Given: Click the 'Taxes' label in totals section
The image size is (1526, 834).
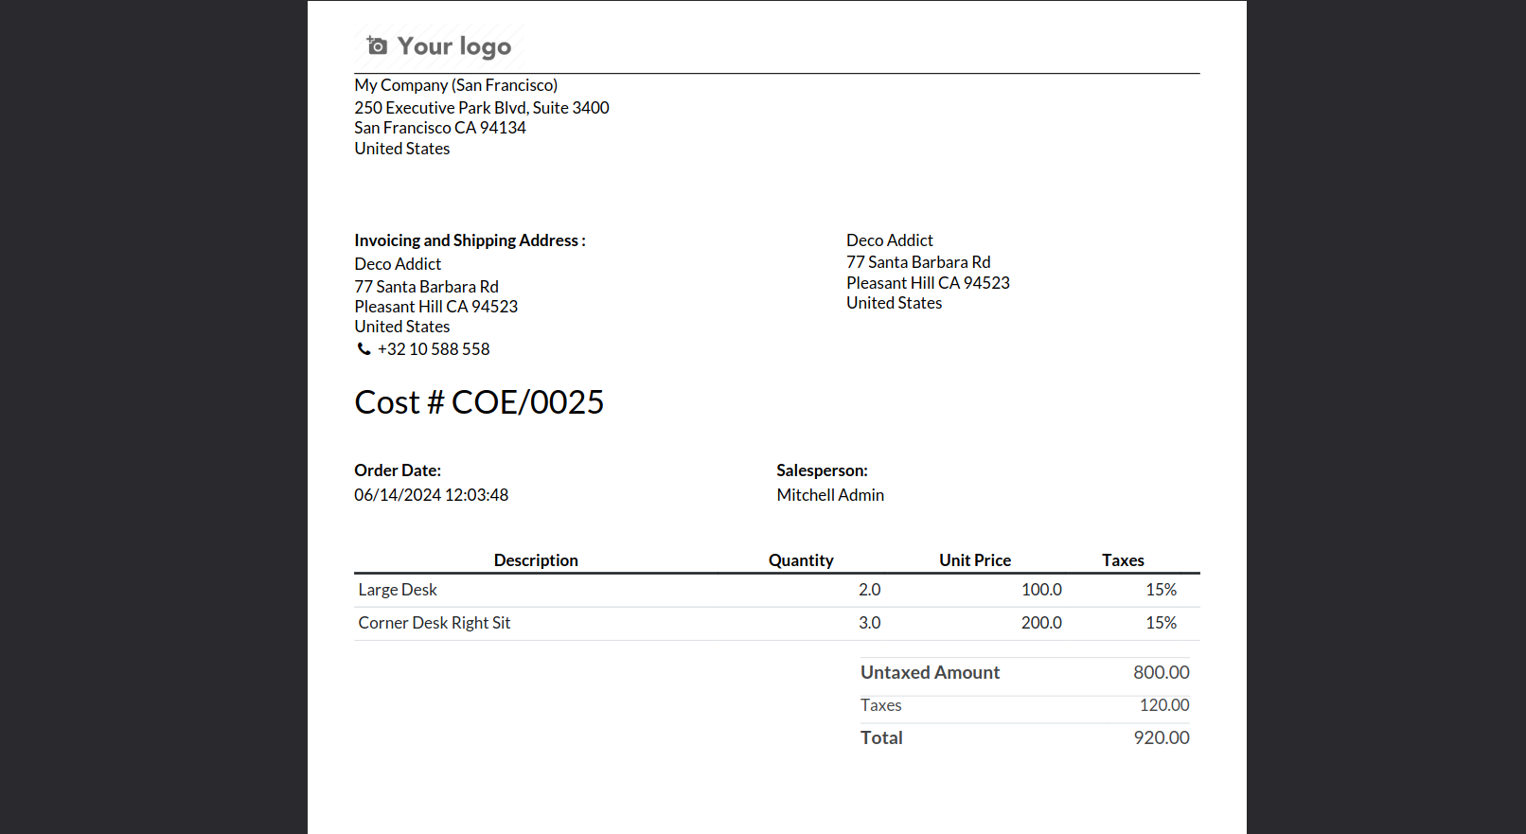Looking at the screenshot, I should (x=880, y=705).
